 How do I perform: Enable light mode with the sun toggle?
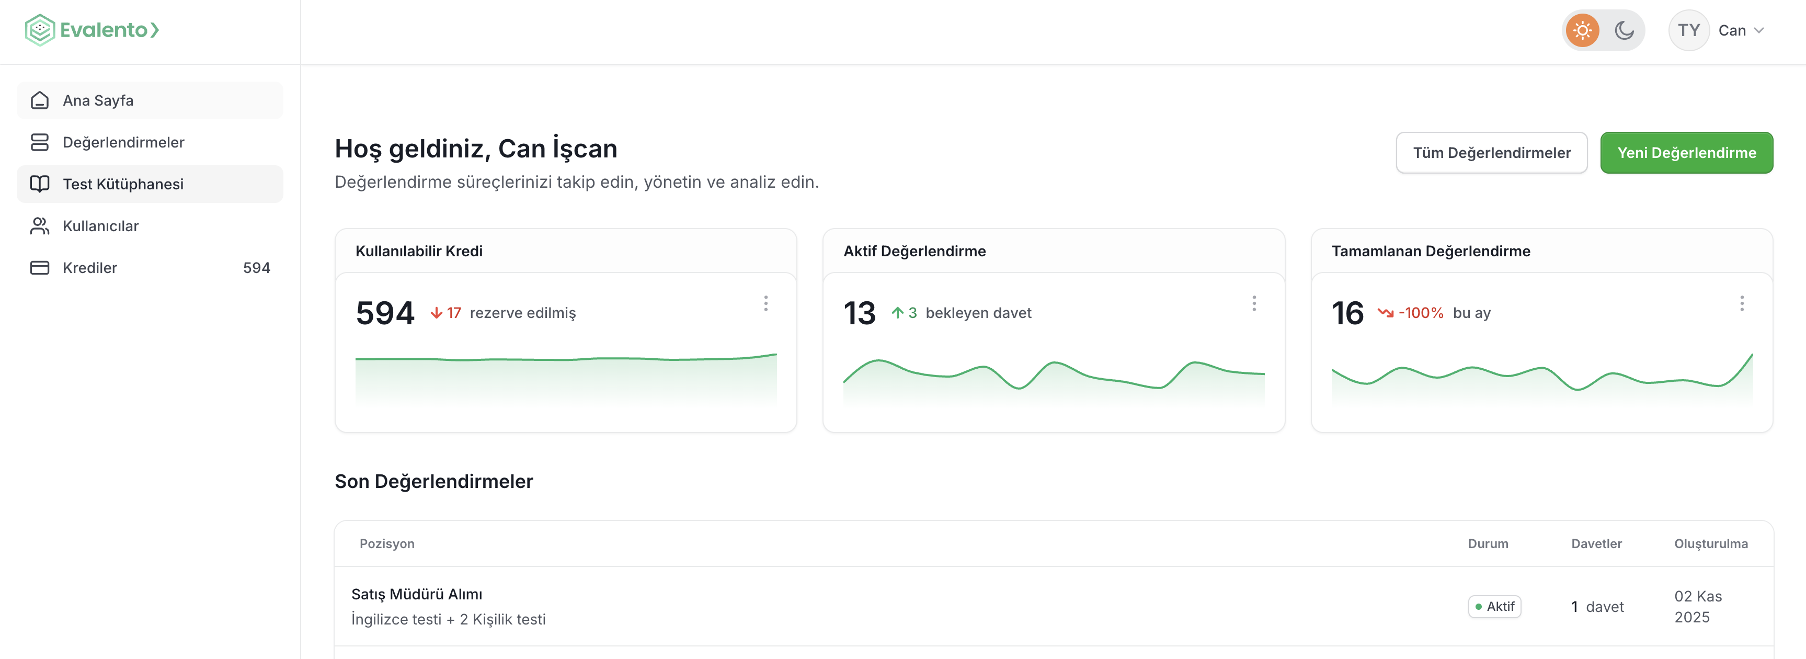[x=1582, y=30]
